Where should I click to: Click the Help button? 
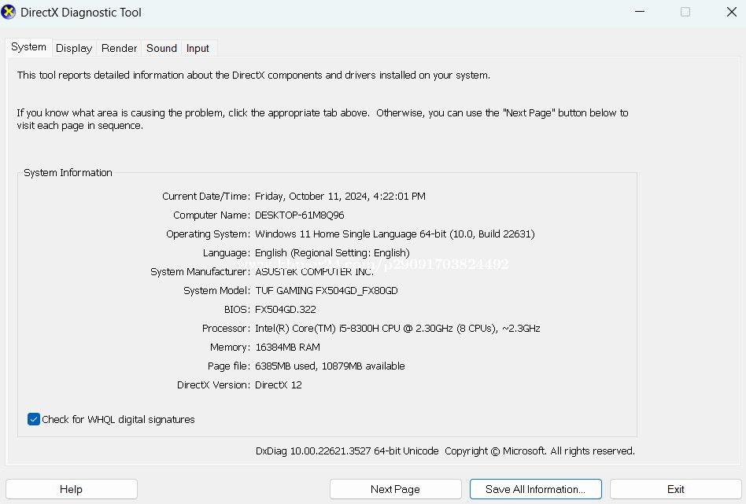tap(72, 489)
